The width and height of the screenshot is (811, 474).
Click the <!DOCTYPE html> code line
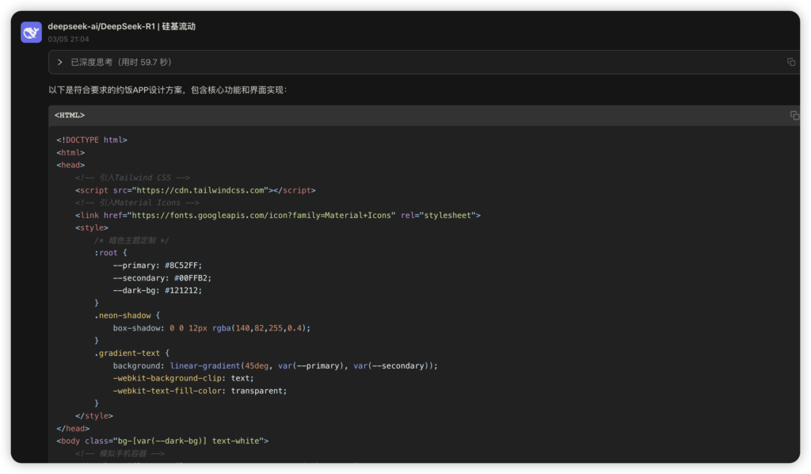click(x=92, y=140)
